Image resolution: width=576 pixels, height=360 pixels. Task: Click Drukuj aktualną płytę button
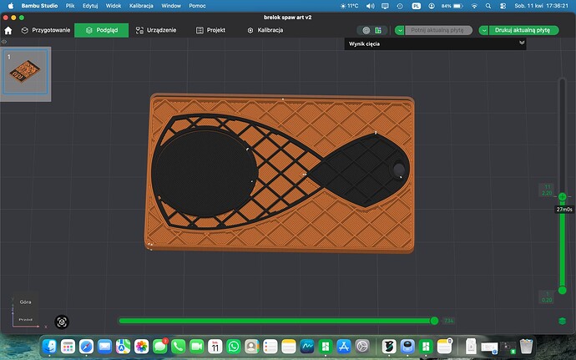point(523,31)
